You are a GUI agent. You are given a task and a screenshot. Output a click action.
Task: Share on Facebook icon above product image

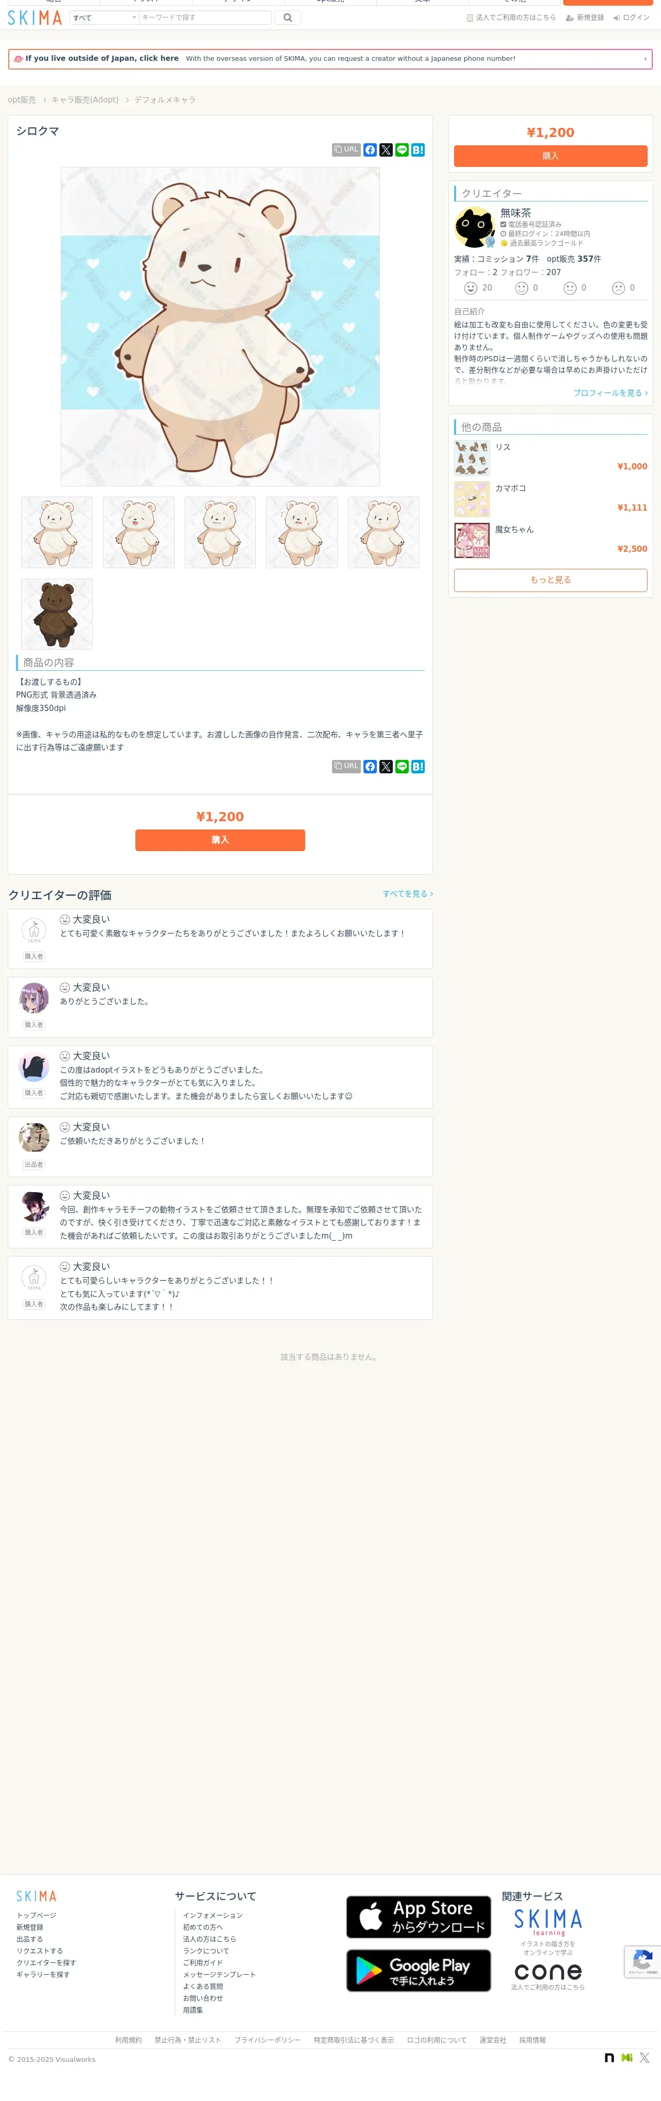(x=370, y=150)
